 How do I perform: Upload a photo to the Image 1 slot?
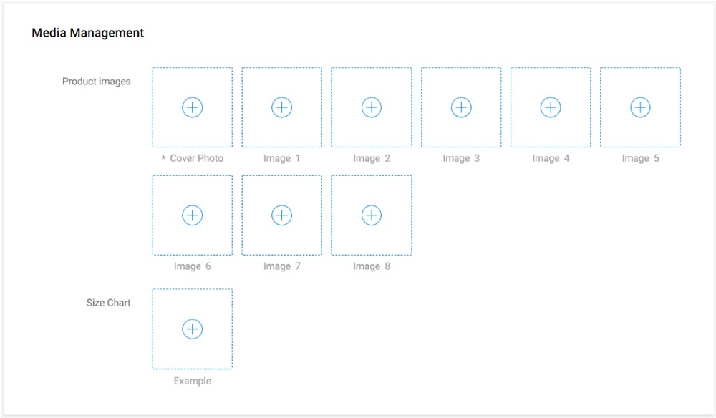pyautogui.click(x=281, y=107)
